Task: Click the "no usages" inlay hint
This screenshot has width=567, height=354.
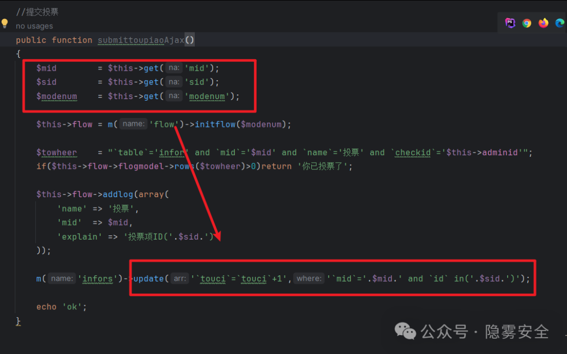Action: 34,26
